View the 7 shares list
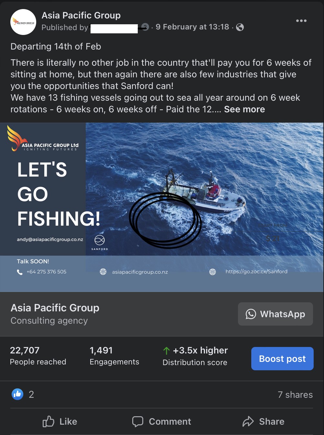This screenshot has height=435, width=324. [295, 395]
